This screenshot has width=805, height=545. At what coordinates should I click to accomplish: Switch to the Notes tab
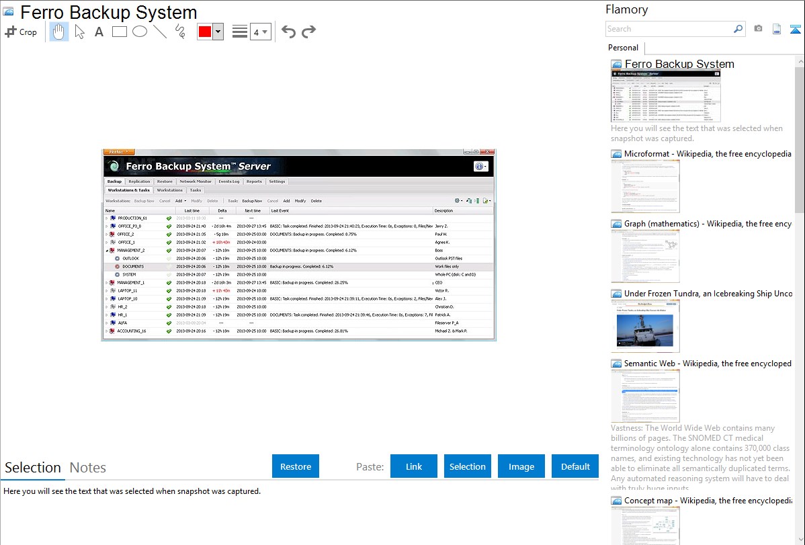[88, 468]
